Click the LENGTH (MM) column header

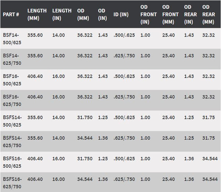37,14
